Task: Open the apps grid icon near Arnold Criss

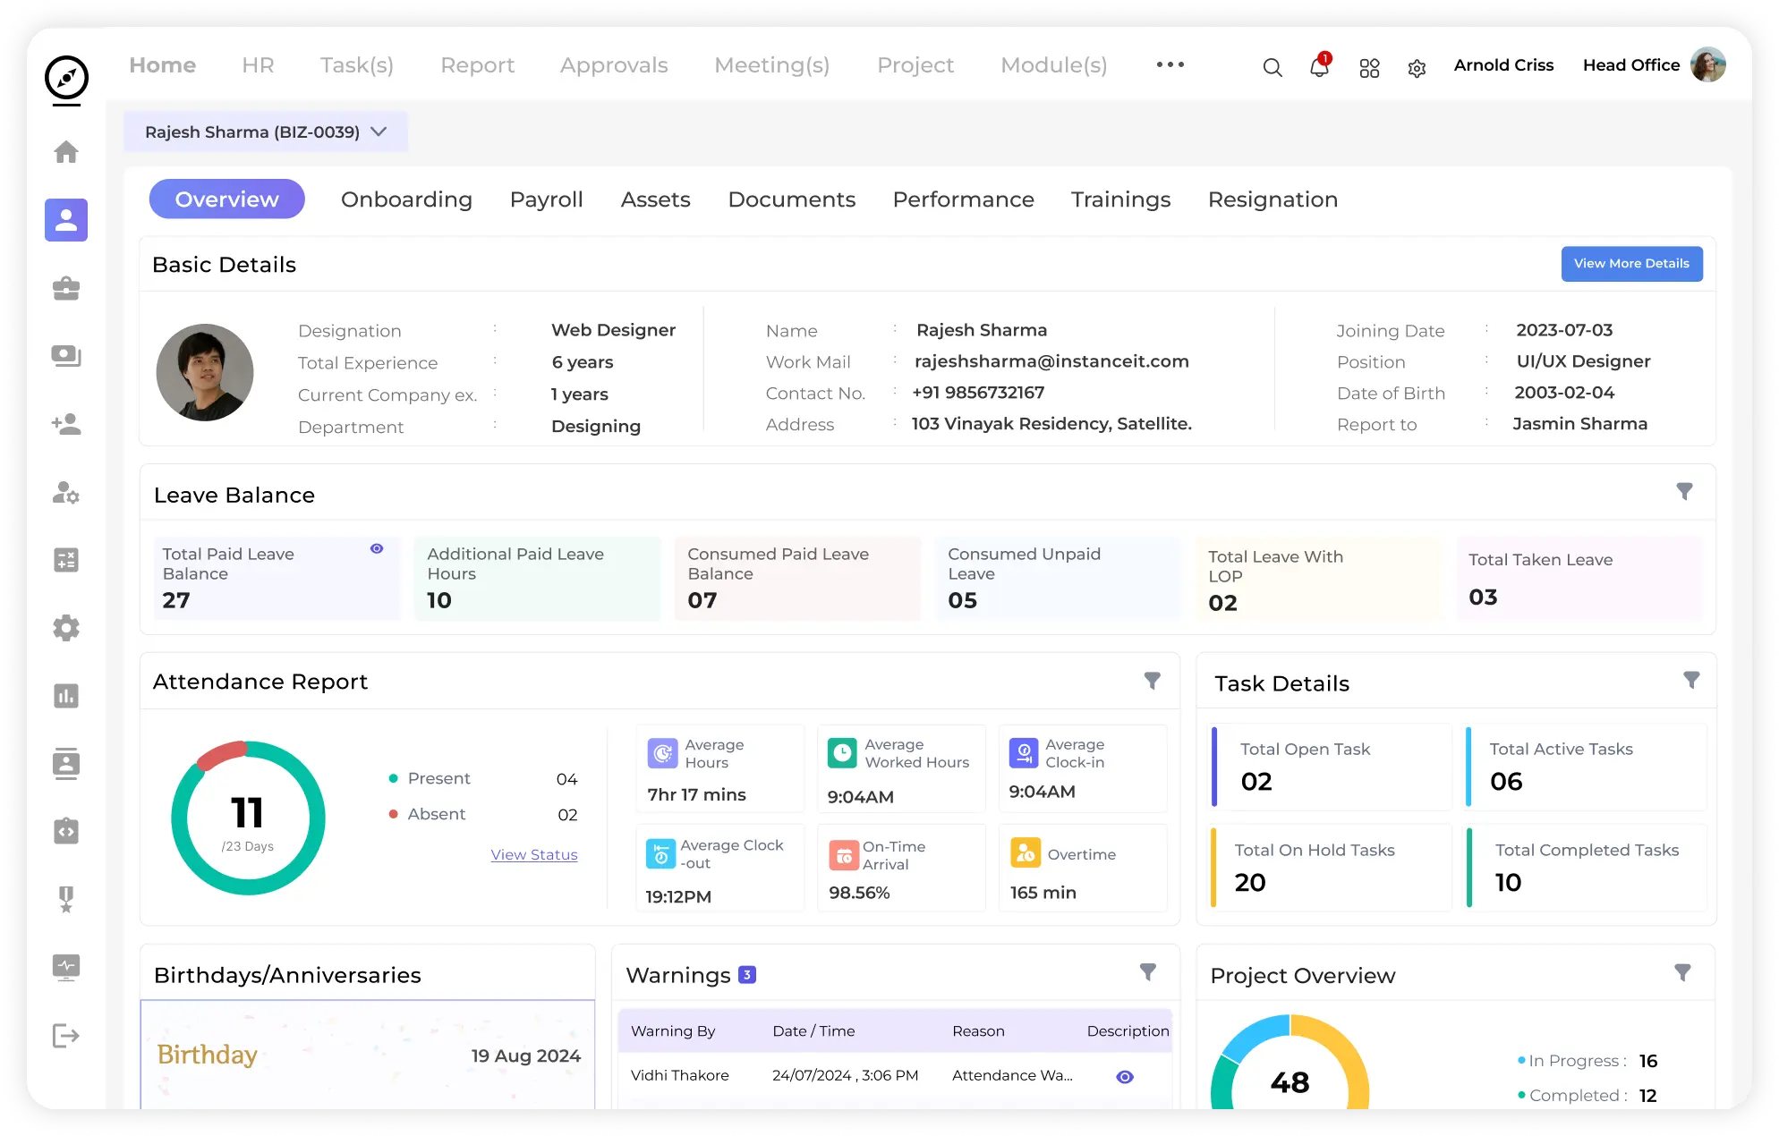Action: [x=1369, y=68]
